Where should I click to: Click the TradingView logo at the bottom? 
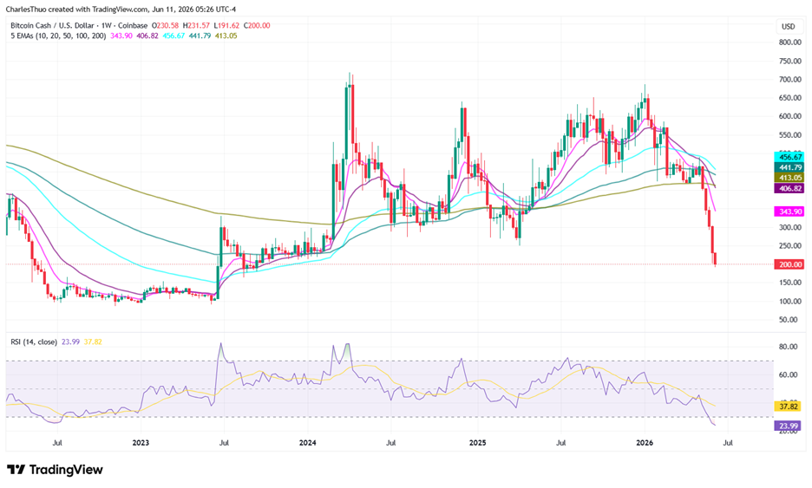click(55, 470)
